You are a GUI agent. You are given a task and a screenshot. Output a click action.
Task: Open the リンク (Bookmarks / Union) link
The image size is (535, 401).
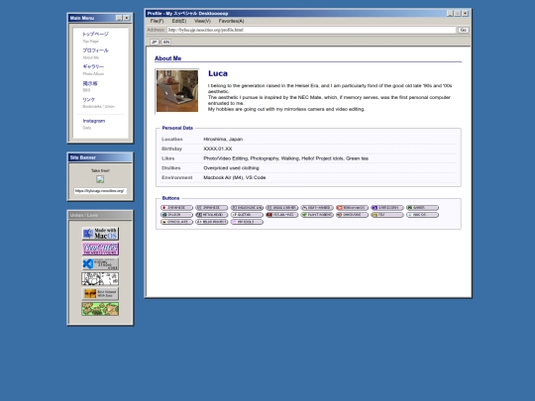(x=89, y=100)
